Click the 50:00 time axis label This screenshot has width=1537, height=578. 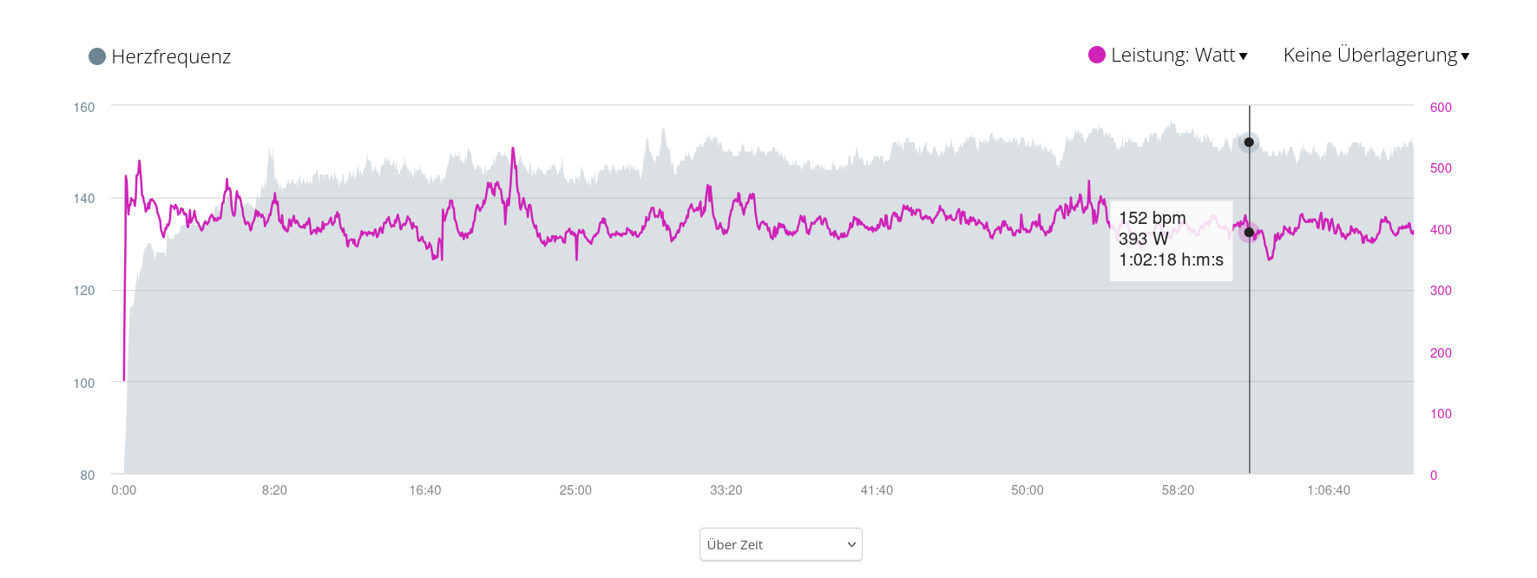1027,490
